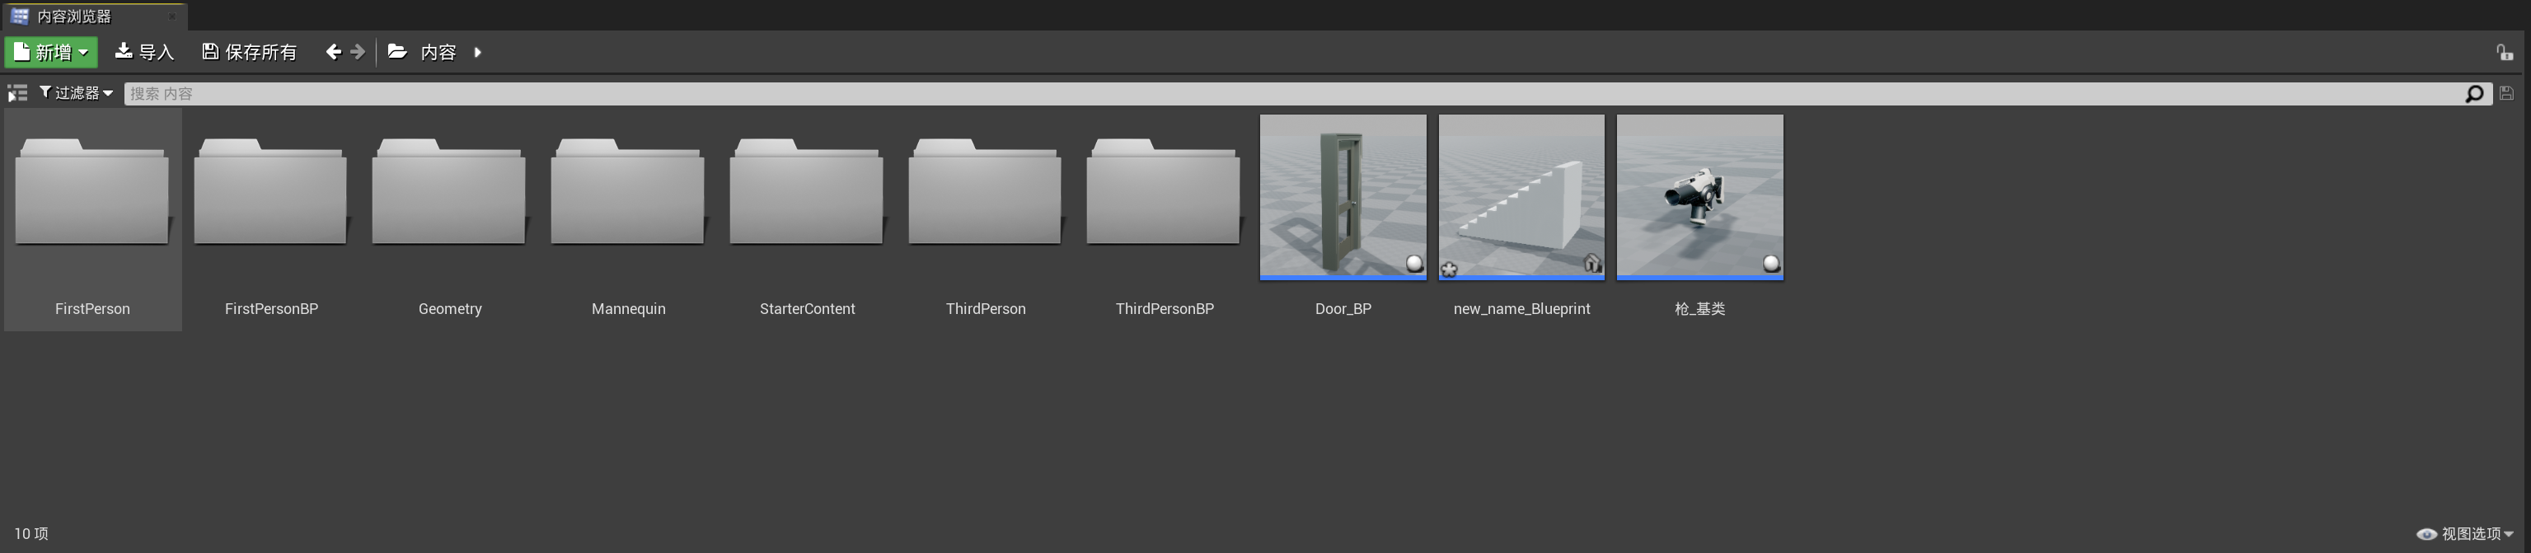Open the 视图选项 view options dropdown
The height and width of the screenshot is (553, 2531).
pyautogui.click(x=2465, y=533)
